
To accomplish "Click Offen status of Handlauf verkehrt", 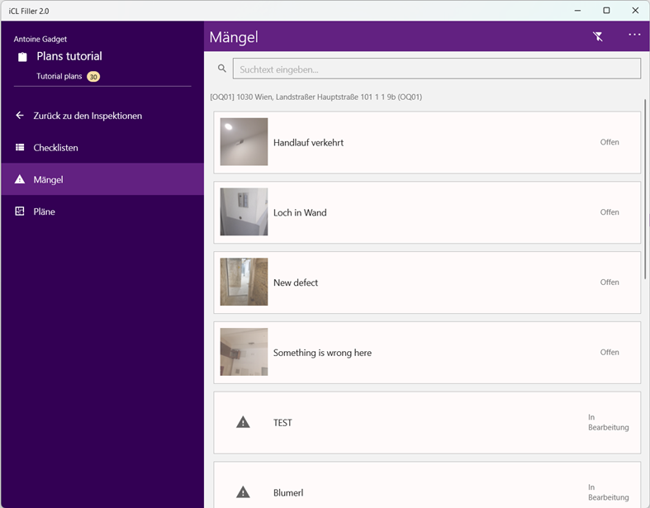I will coord(610,142).
